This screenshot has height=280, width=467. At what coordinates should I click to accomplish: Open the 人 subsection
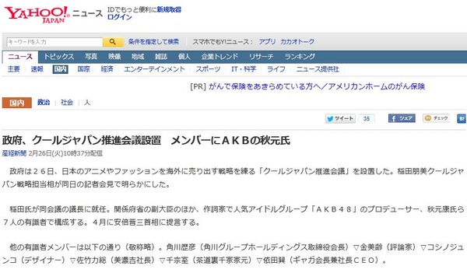click(87, 103)
